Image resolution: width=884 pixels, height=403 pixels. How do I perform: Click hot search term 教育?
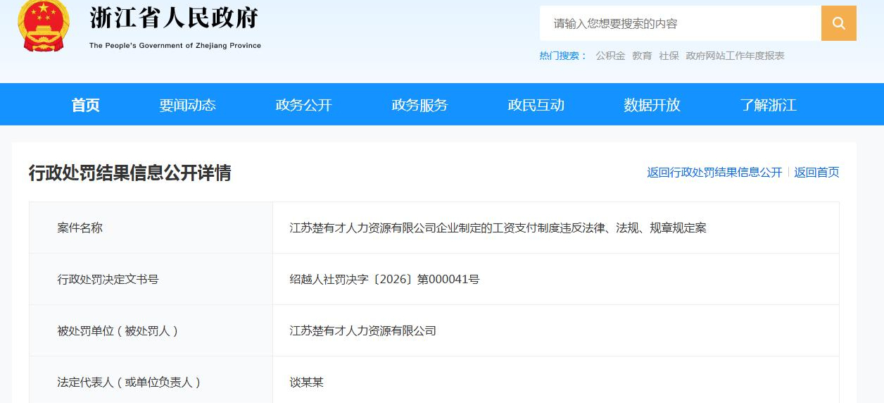(642, 56)
